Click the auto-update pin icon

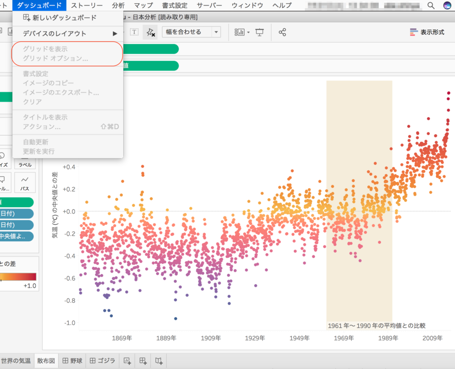(151, 32)
